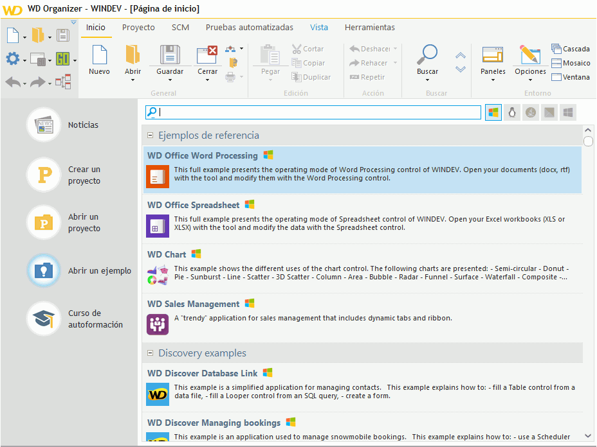Open the dropdown arrow under Cerrar

(208, 80)
